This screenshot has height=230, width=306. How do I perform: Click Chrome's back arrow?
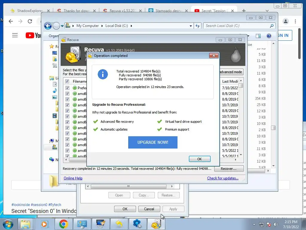11,21
